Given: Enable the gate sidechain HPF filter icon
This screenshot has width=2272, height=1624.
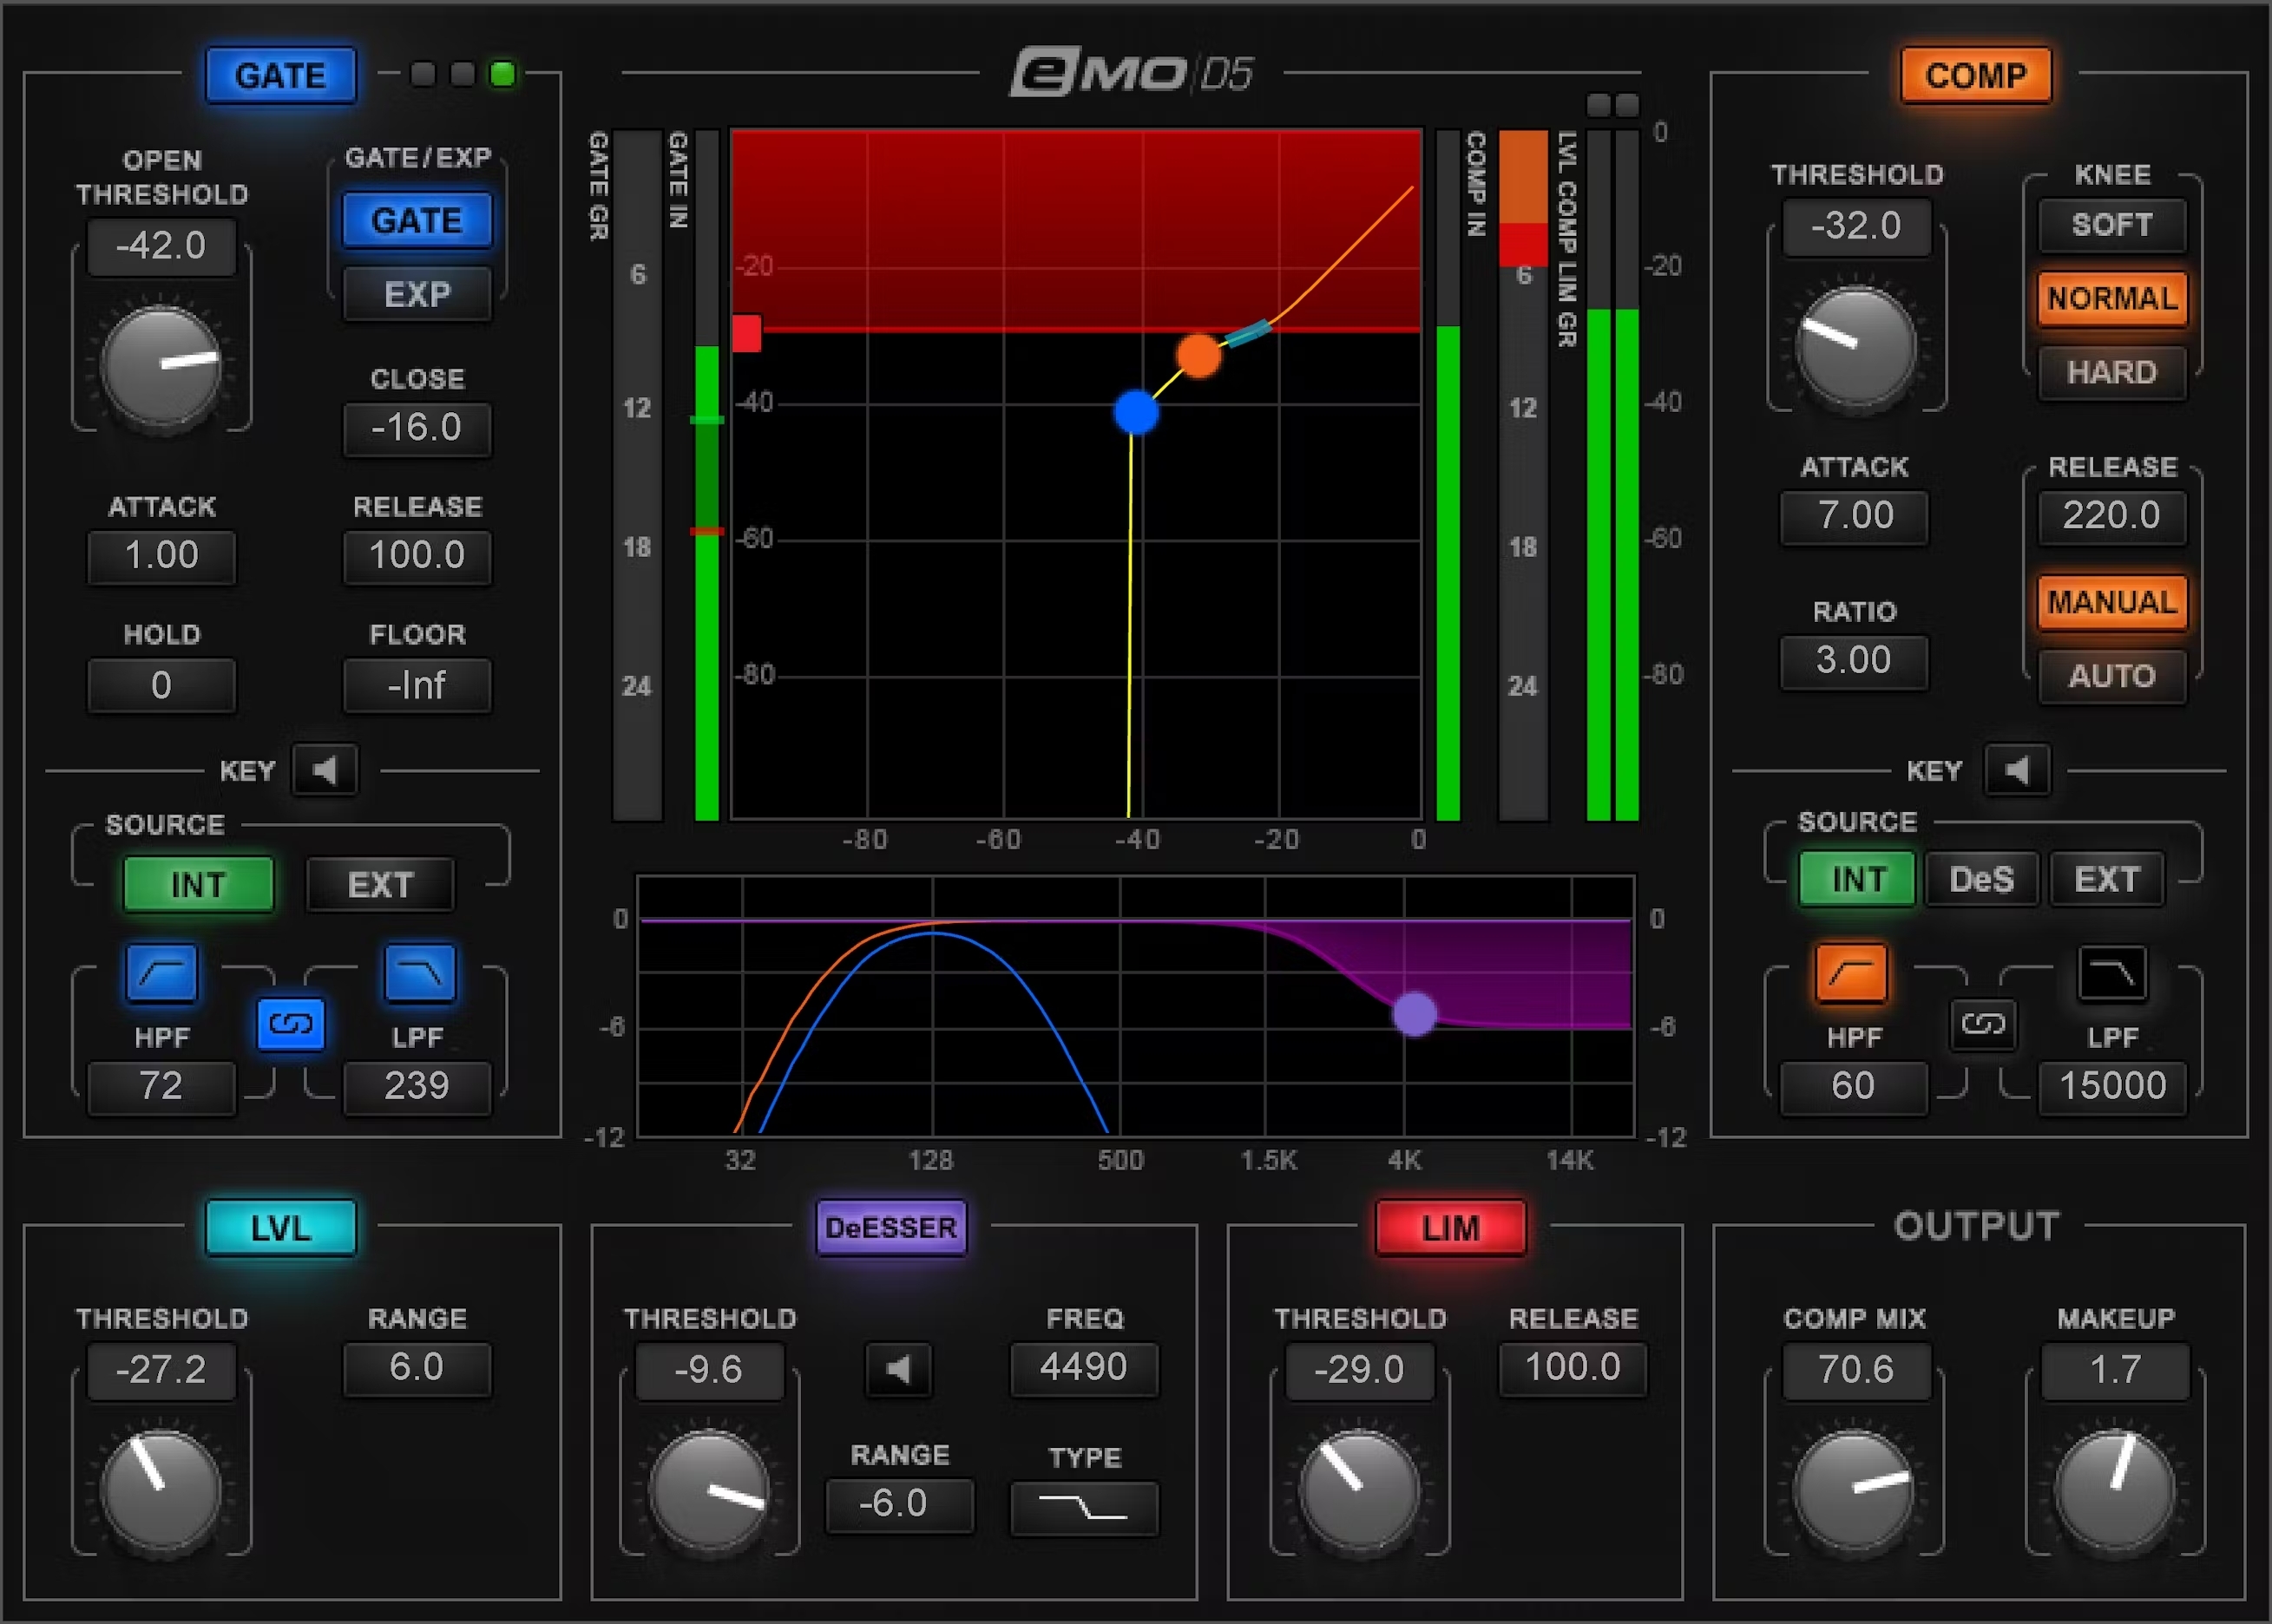Looking at the screenshot, I should click(161, 971).
